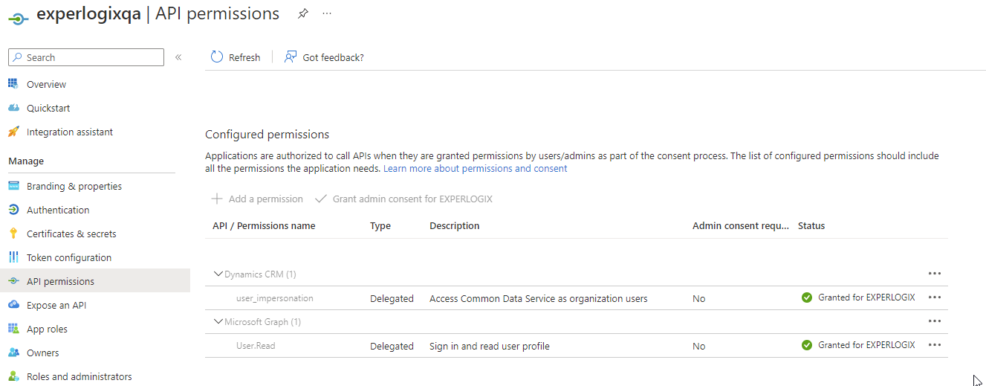The width and height of the screenshot is (986, 386).
Task: Click the Status column header
Action: tap(811, 225)
